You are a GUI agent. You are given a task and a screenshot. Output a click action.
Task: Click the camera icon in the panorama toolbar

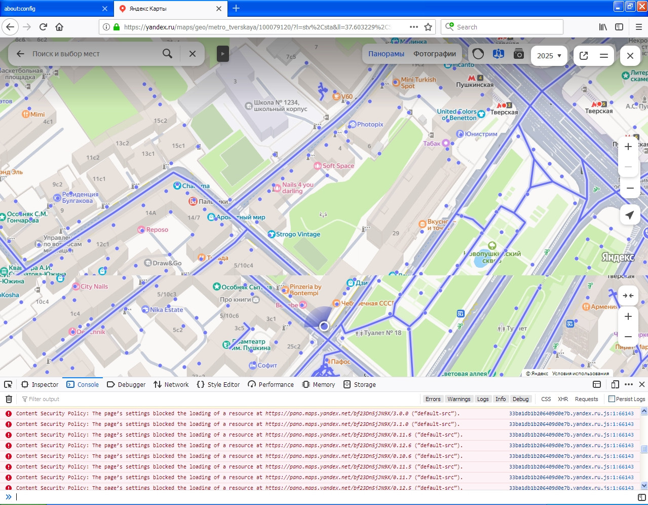[519, 54]
